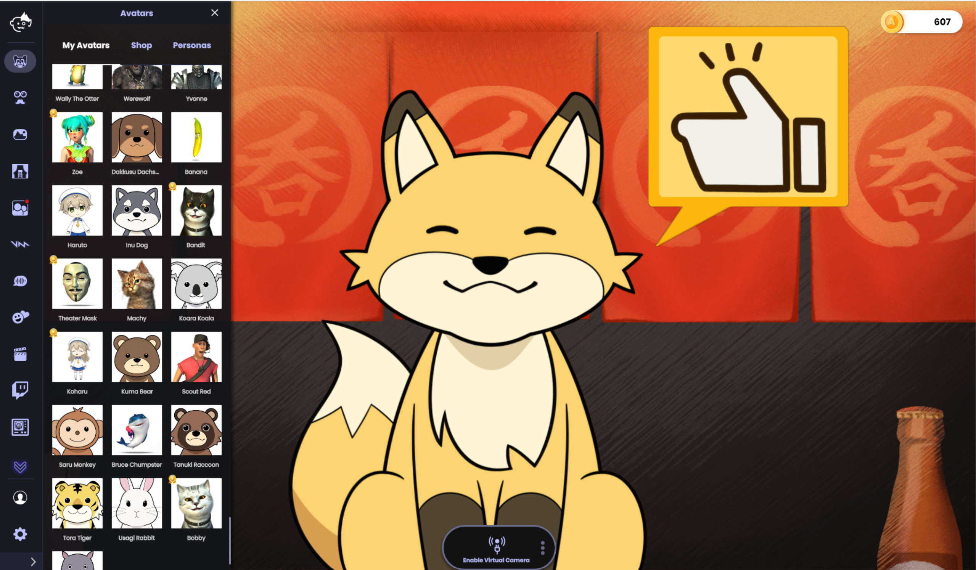Select the Machy cat avatar thumbnail

coord(137,283)
